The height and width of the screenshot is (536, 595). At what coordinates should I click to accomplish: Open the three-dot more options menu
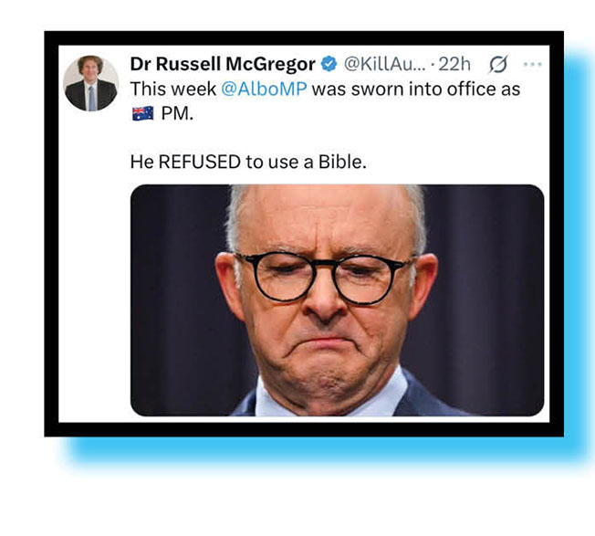pos(532,64)
